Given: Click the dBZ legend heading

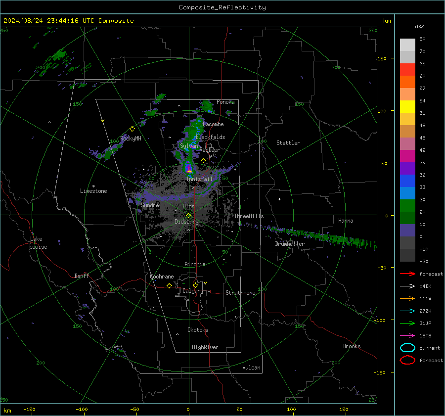Looking at the screenshot, I should point(419,26).
